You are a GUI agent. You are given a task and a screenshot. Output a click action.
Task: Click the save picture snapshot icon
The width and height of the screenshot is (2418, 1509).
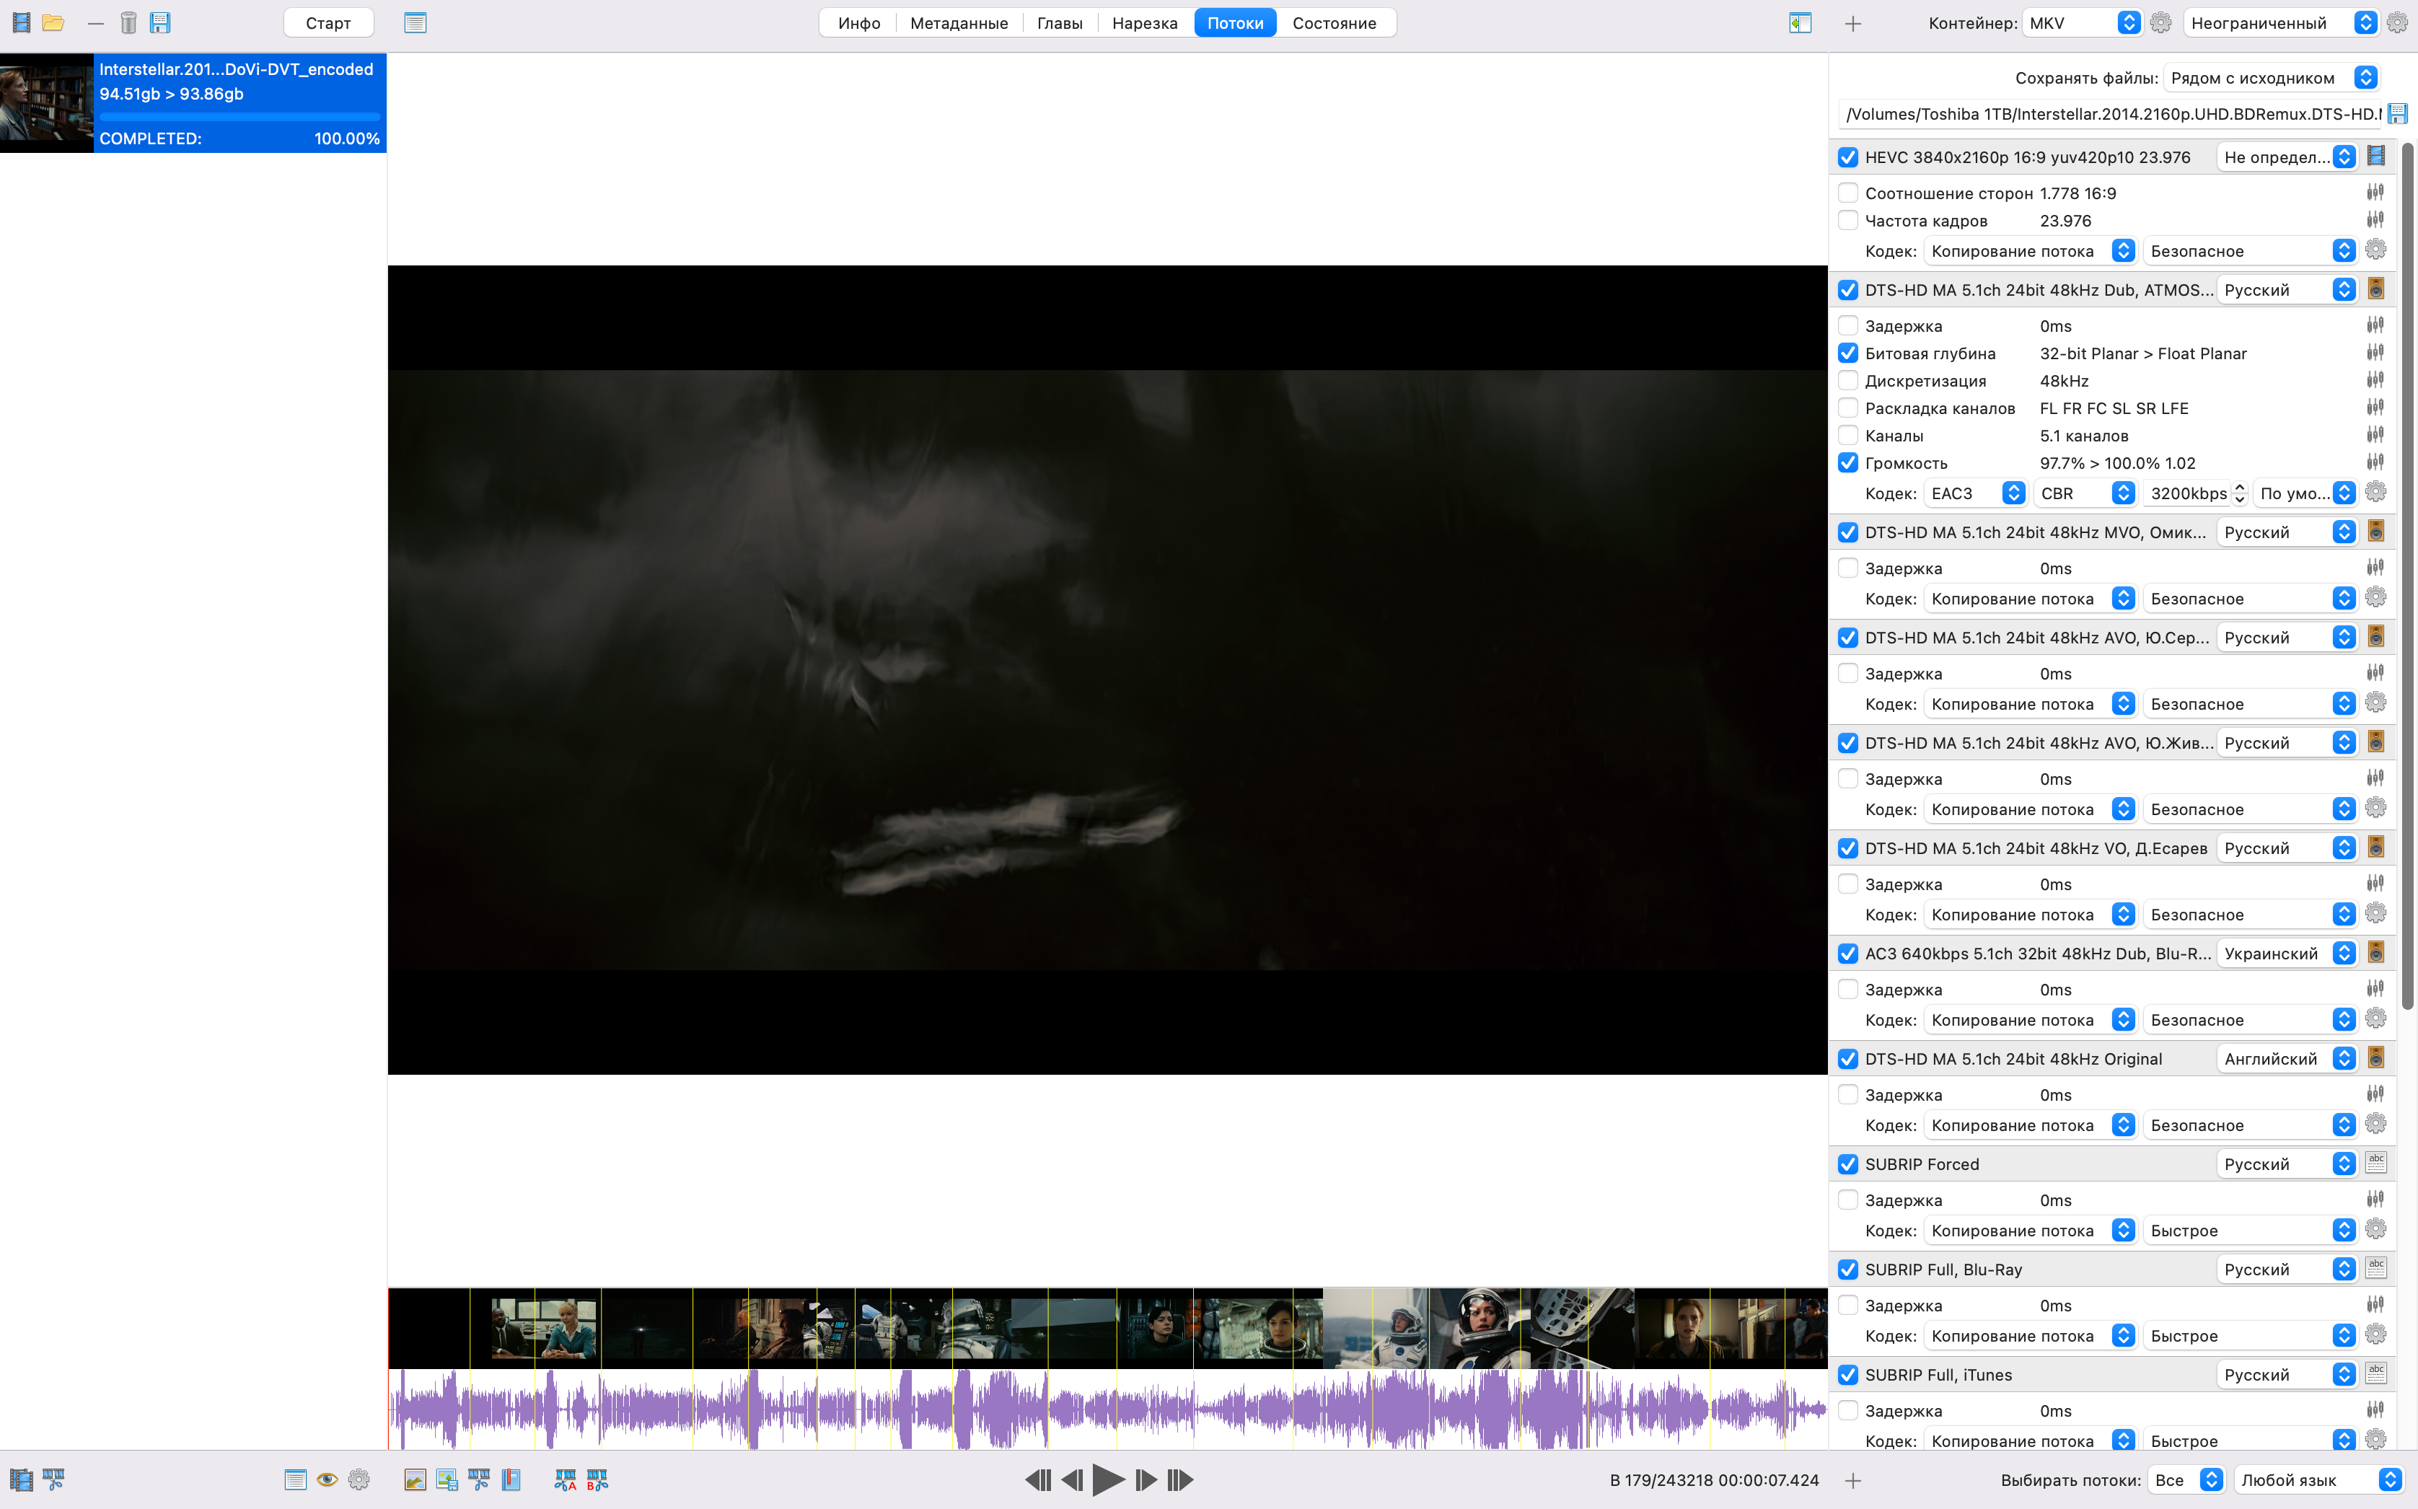click(447, 1480)
